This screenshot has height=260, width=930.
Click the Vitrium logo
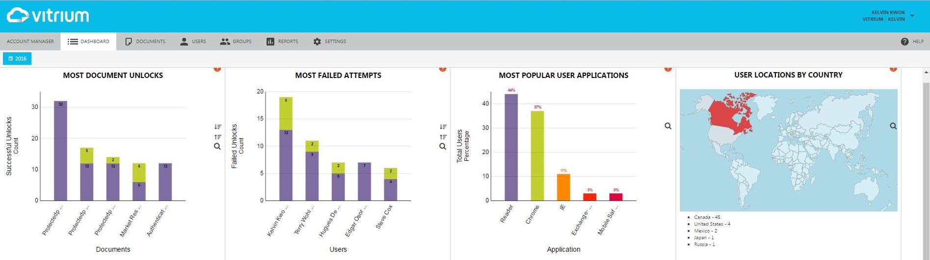(x=48, y=16)
